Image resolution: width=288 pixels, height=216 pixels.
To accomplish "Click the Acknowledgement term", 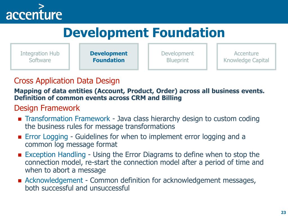I will pos(54,180).
